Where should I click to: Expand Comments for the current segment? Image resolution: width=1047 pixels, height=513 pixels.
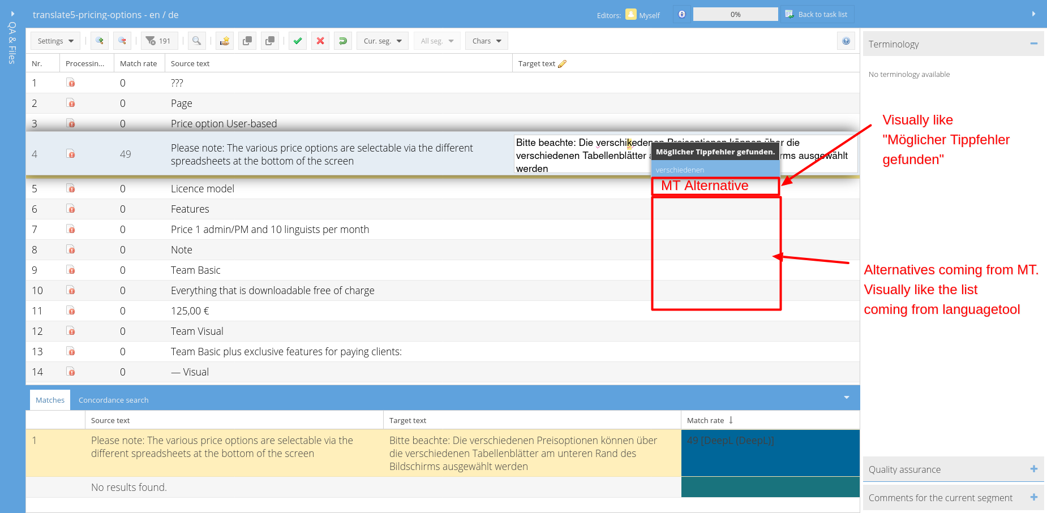tap(1033, 497)
